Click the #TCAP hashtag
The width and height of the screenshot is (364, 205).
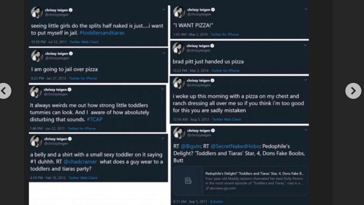point(95,120)
